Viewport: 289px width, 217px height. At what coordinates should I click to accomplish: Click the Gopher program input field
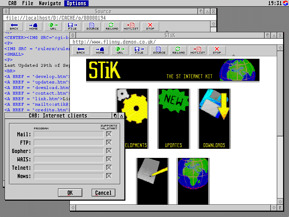(x=69, y=151)
